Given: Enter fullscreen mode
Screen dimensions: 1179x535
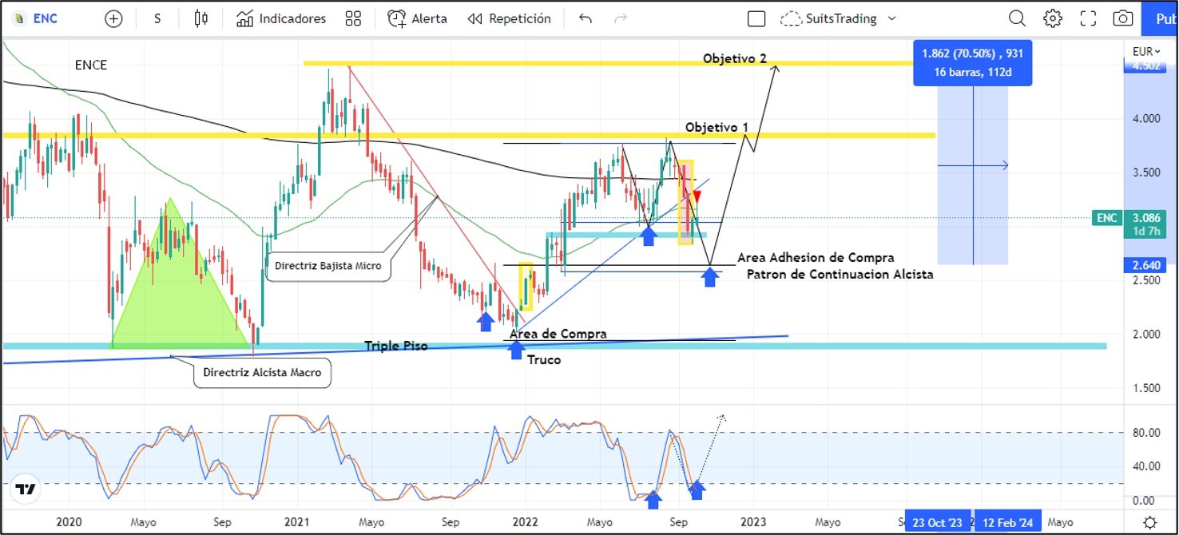Looking at the screenshot, I should (x=1088, y=18).
